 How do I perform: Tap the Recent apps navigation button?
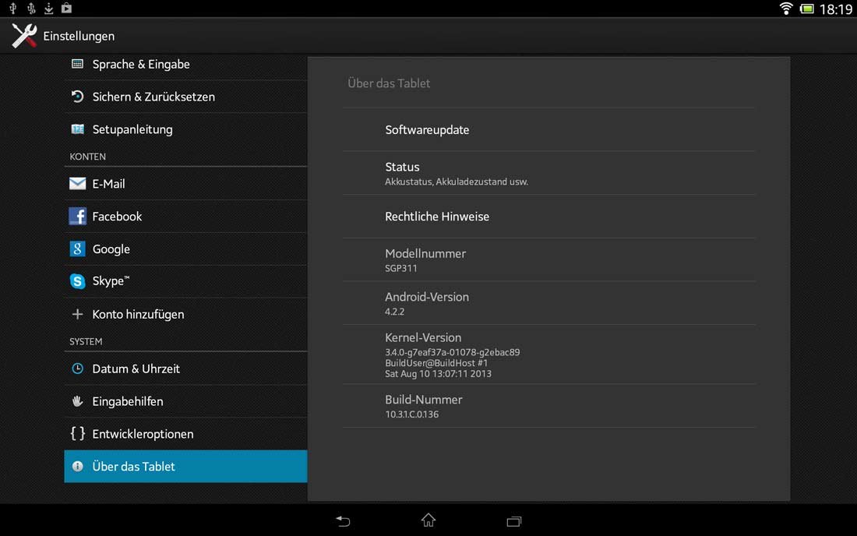pos(513,521)
